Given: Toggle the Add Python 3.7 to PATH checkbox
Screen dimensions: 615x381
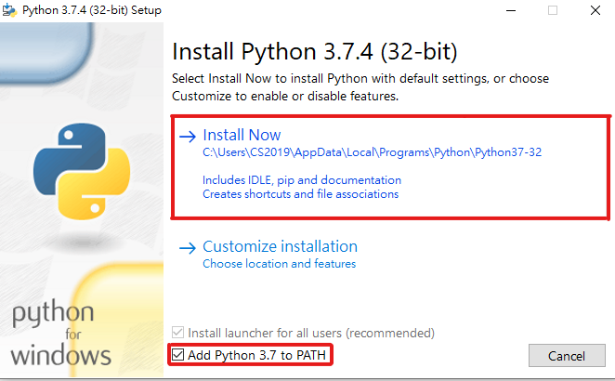Looking at the screenshot, I should point(178,355).
